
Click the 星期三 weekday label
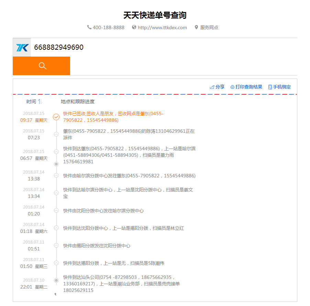click(x=41, y=266)
